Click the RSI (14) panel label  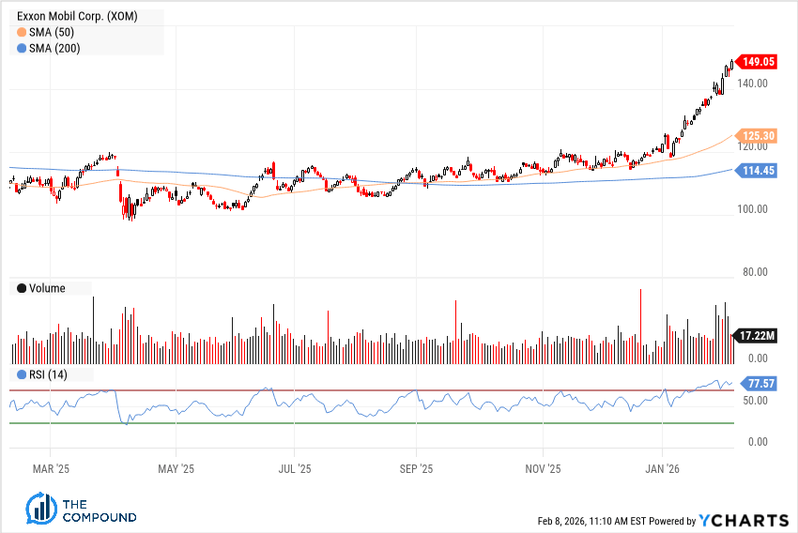point(48,374)
